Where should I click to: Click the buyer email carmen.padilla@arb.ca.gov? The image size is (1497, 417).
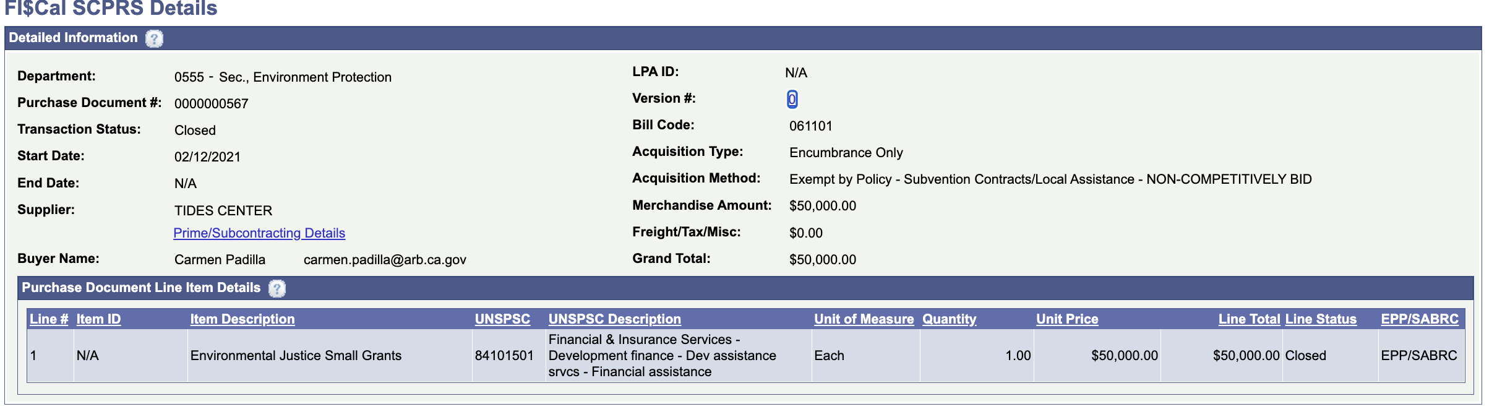pos(385,260)
